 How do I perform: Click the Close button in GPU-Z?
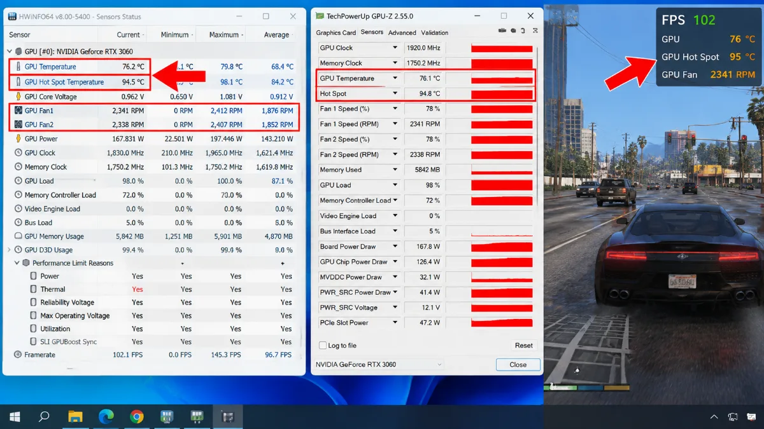(518, 365)
